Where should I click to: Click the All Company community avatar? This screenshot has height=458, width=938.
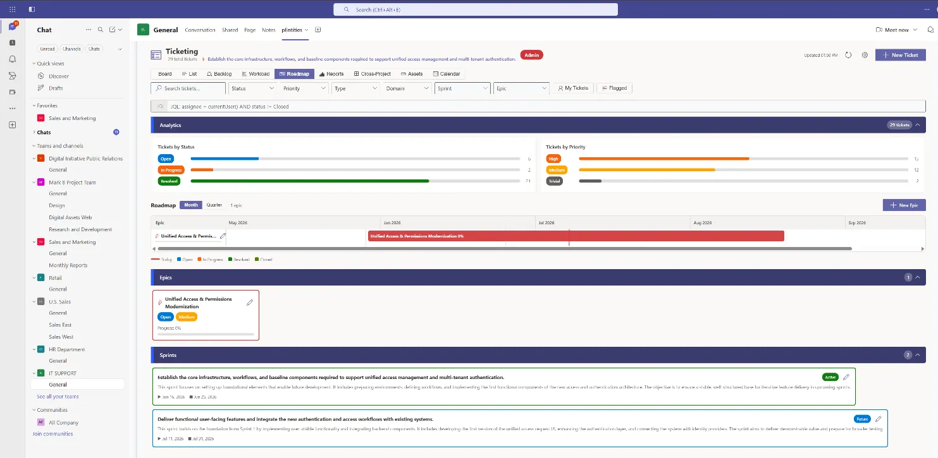pyautogui.click(x=40, y=422)
